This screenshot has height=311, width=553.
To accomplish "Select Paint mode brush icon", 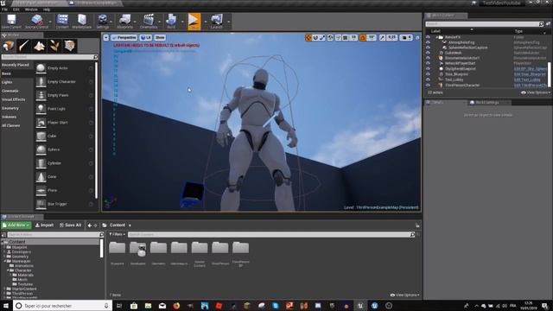I will click(x=23, y=46).
